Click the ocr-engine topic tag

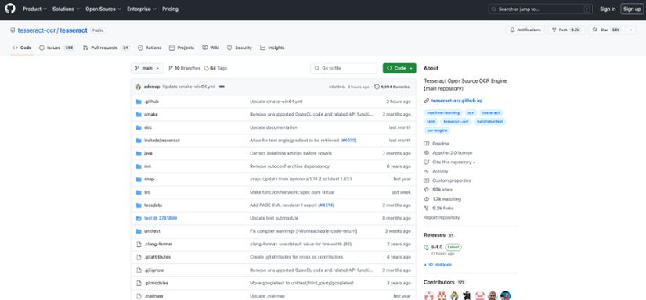438,130
